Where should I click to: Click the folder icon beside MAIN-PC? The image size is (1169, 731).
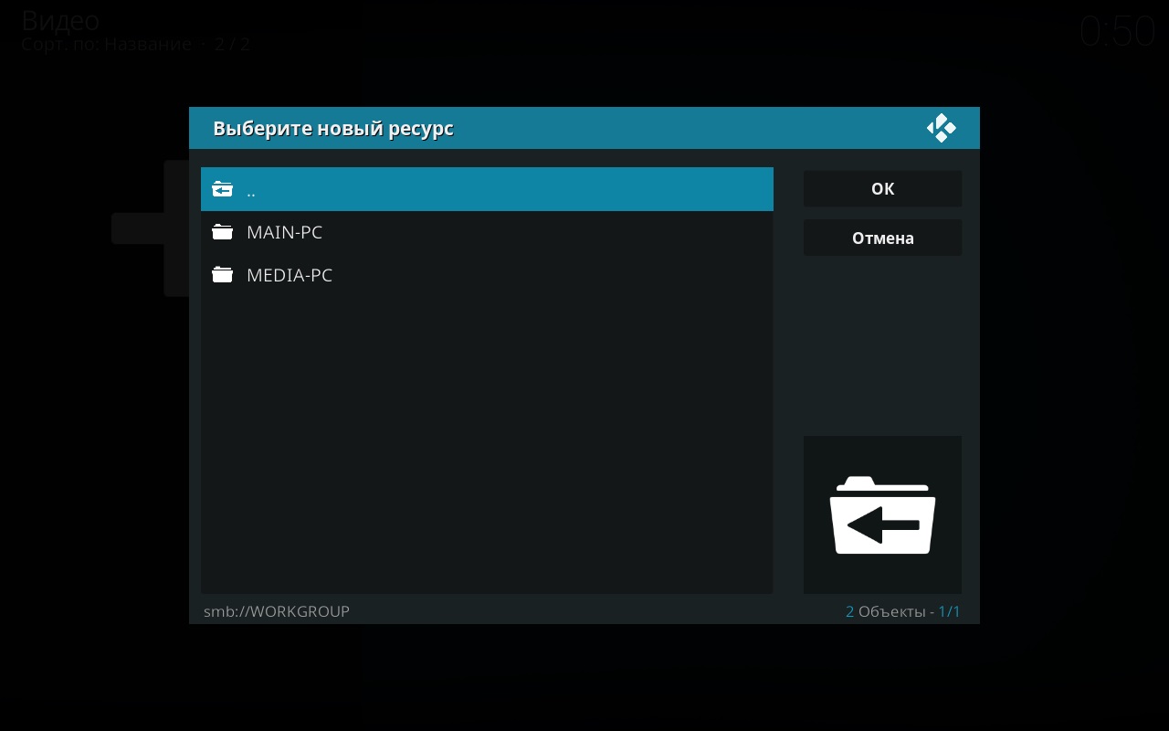222,232
